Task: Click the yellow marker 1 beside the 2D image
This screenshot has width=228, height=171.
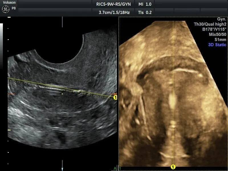Action: 115,98
